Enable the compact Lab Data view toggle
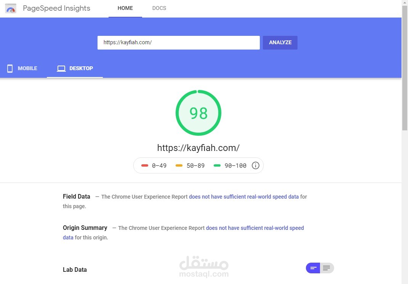 [x=313, y=268]
